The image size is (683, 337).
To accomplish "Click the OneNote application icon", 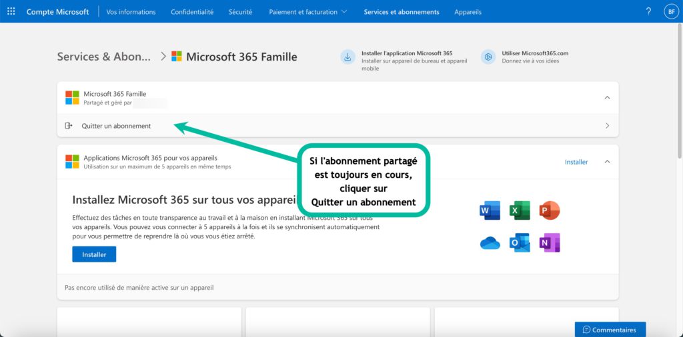I will coord(550,243).
